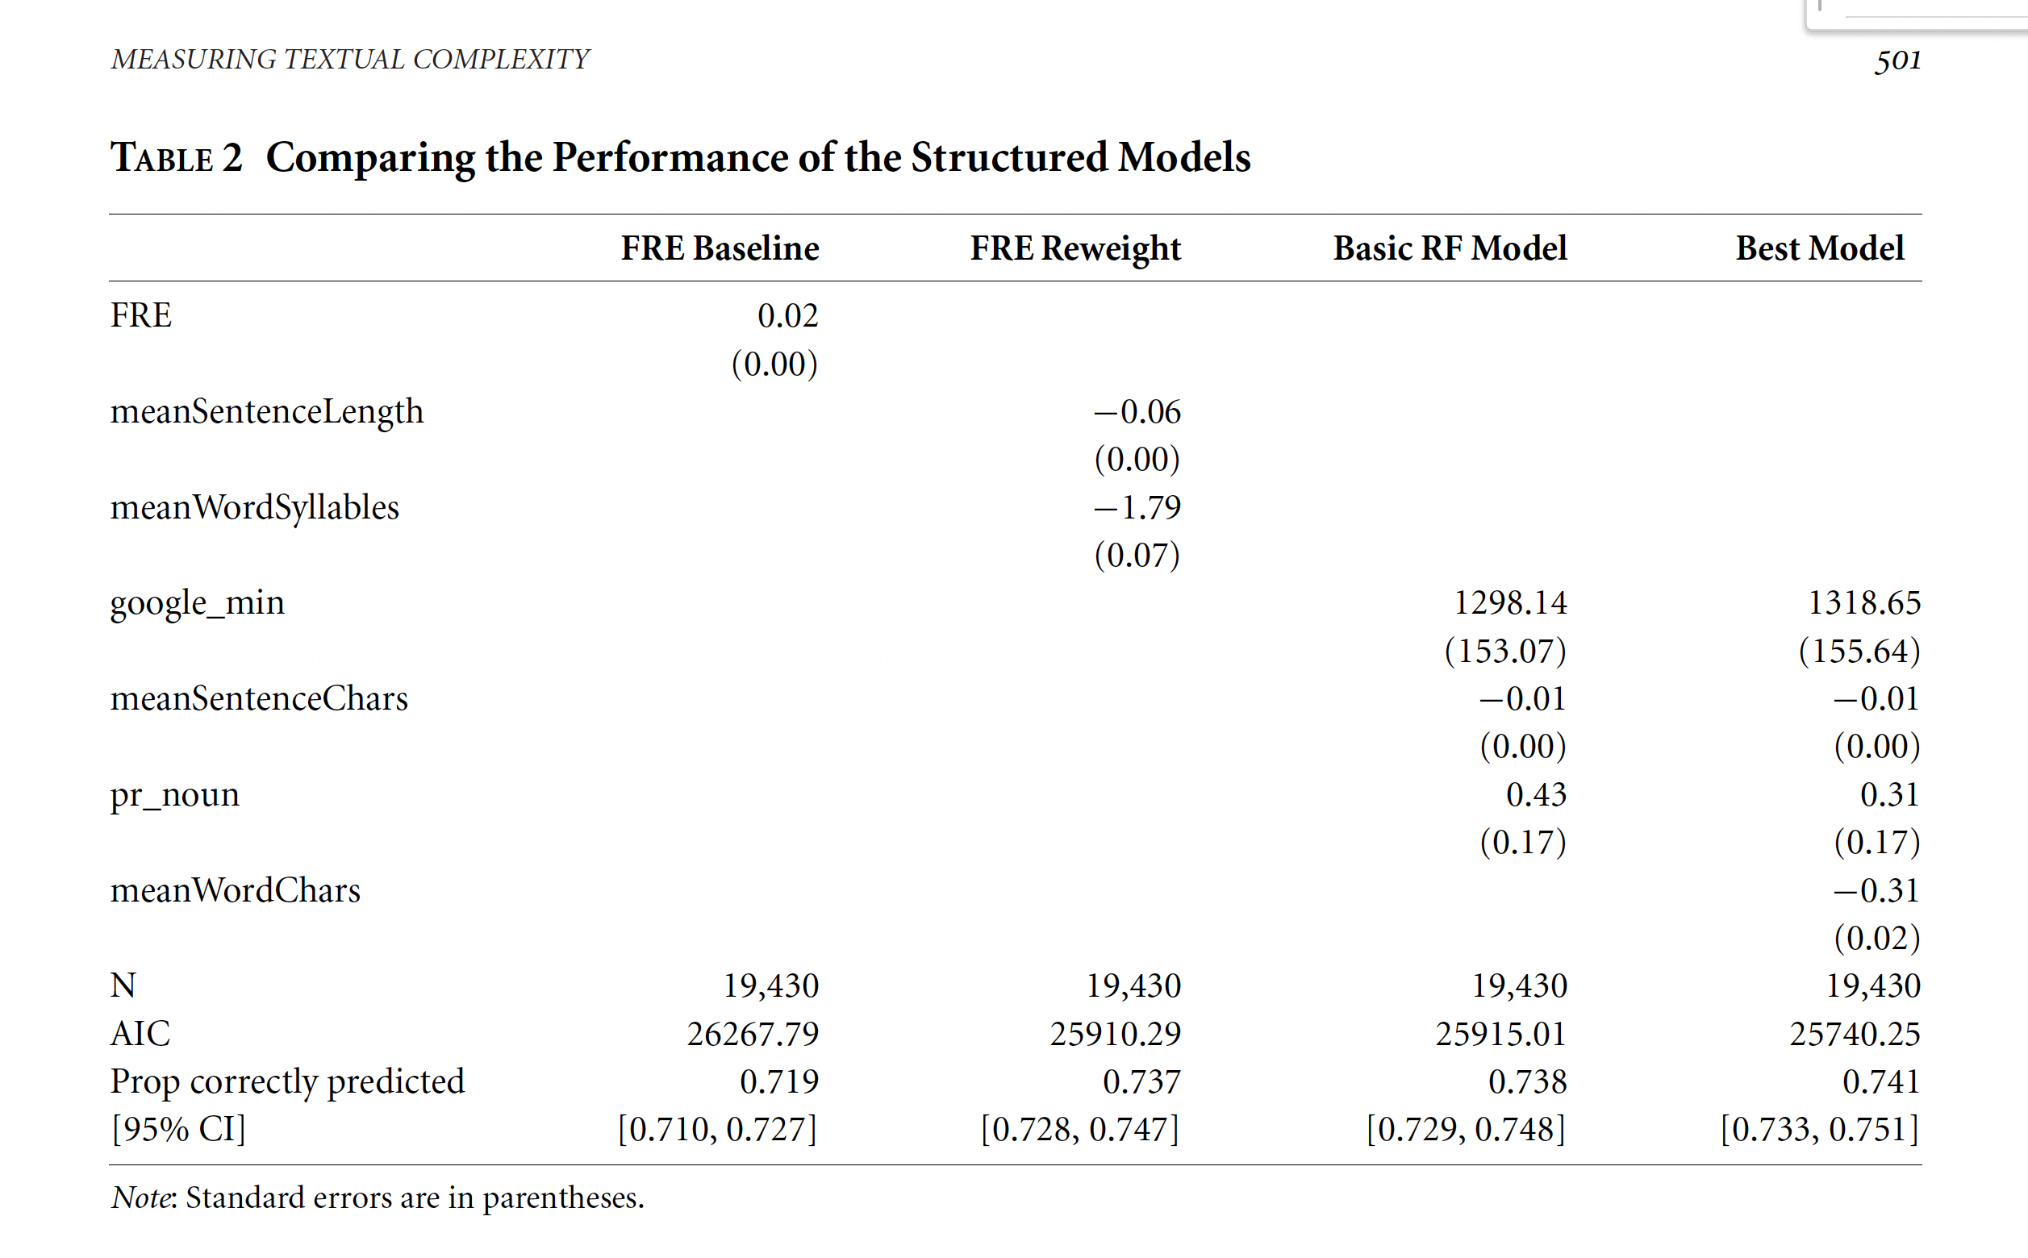Image resolution: width=2028 pixels, height=1258 pixels.
Task: Click the 'meanWordSyllables' row label
Action: coord(255,506)
